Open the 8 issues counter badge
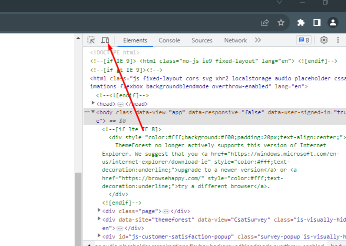 [x=303, y=40]
